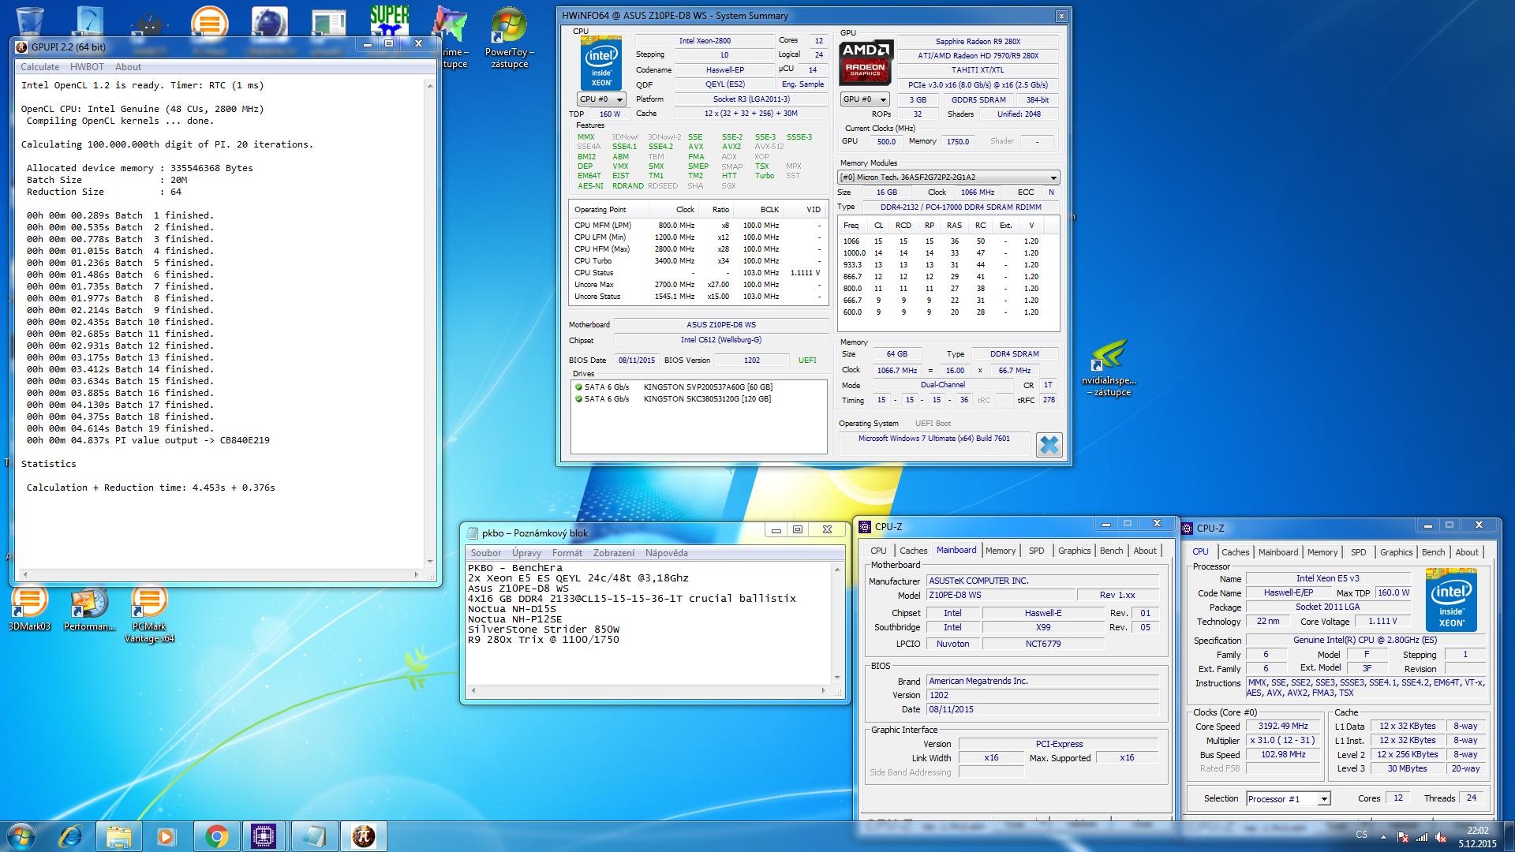Click the AMD Radeon logo in HWiNFO
This screenshot has height=852, width=1515.
[x=866, y=63]
